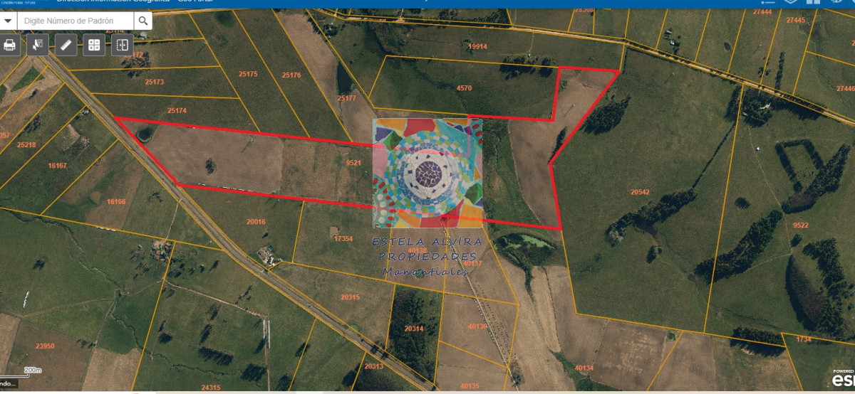Open the basemap gallery grid icon

click(94, 46)
